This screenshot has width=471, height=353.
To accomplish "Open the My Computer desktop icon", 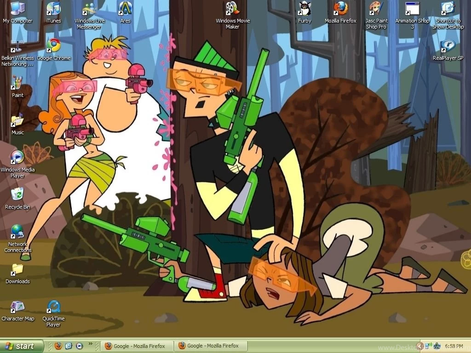I will (17, 12).
